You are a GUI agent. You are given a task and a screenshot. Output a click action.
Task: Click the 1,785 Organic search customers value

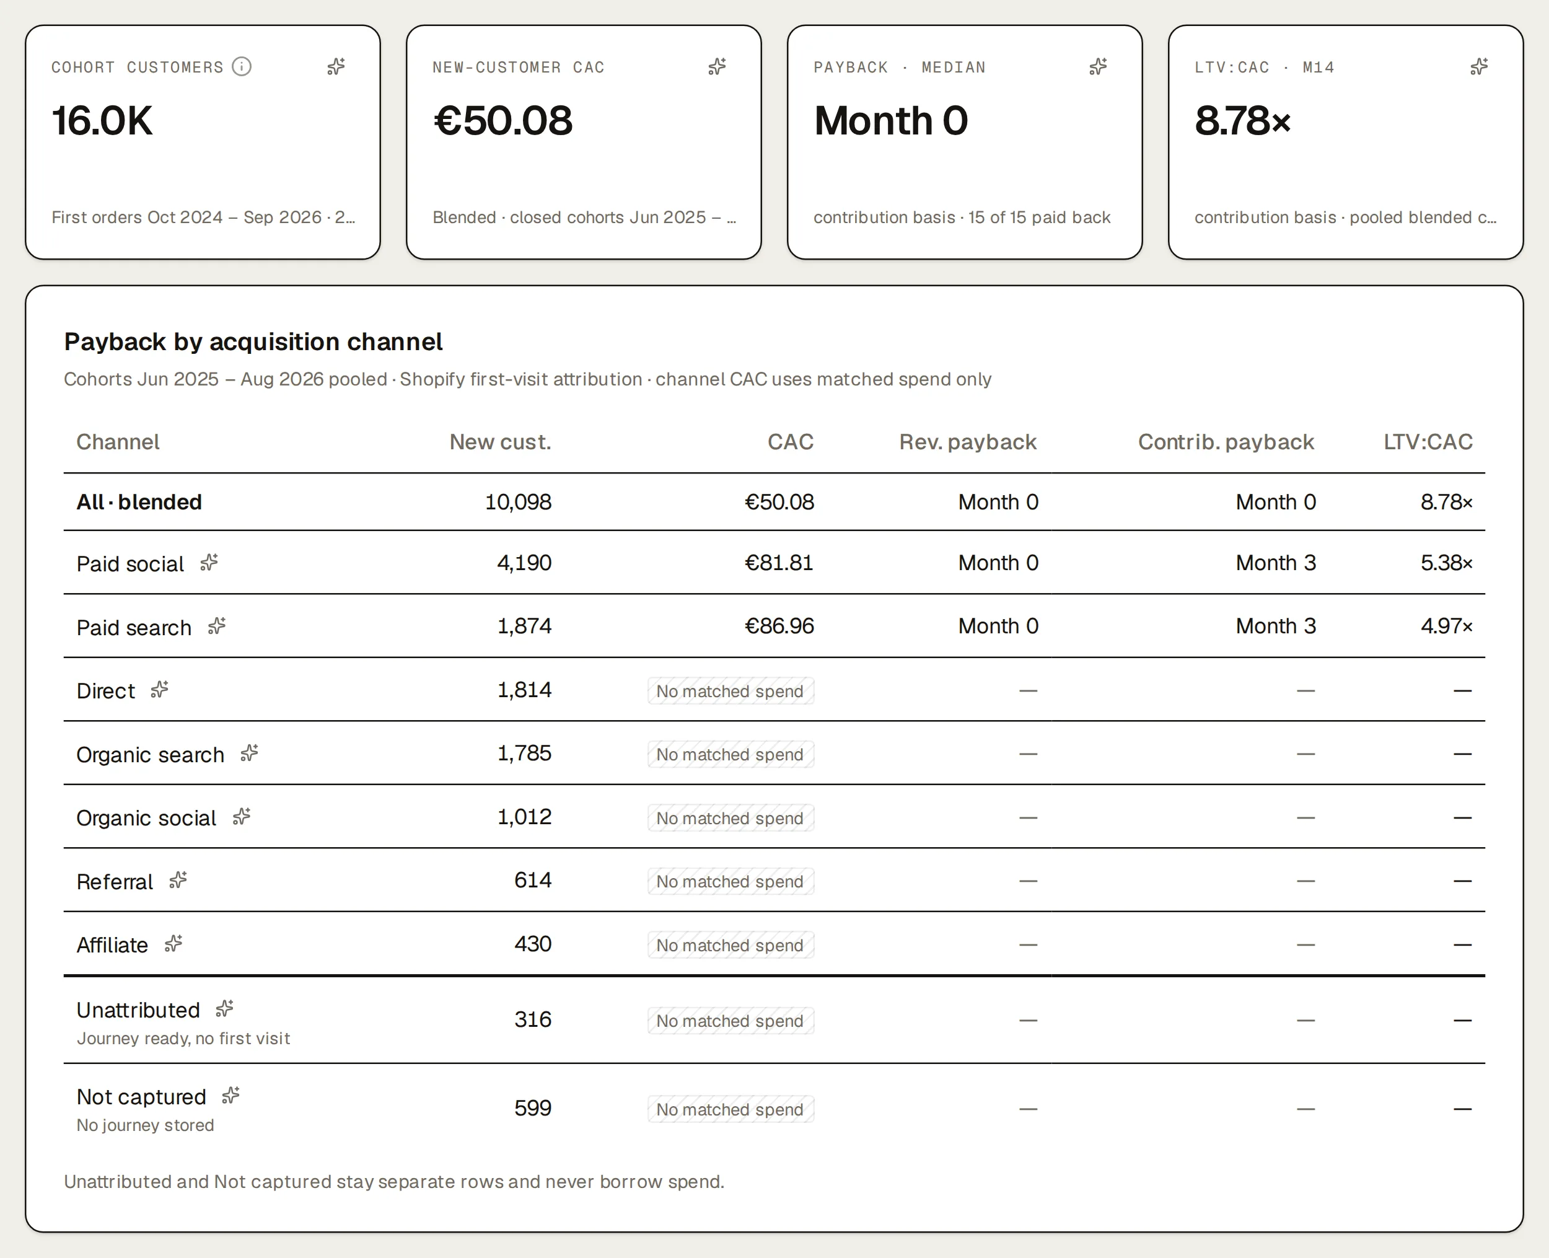tap(524, 754)
